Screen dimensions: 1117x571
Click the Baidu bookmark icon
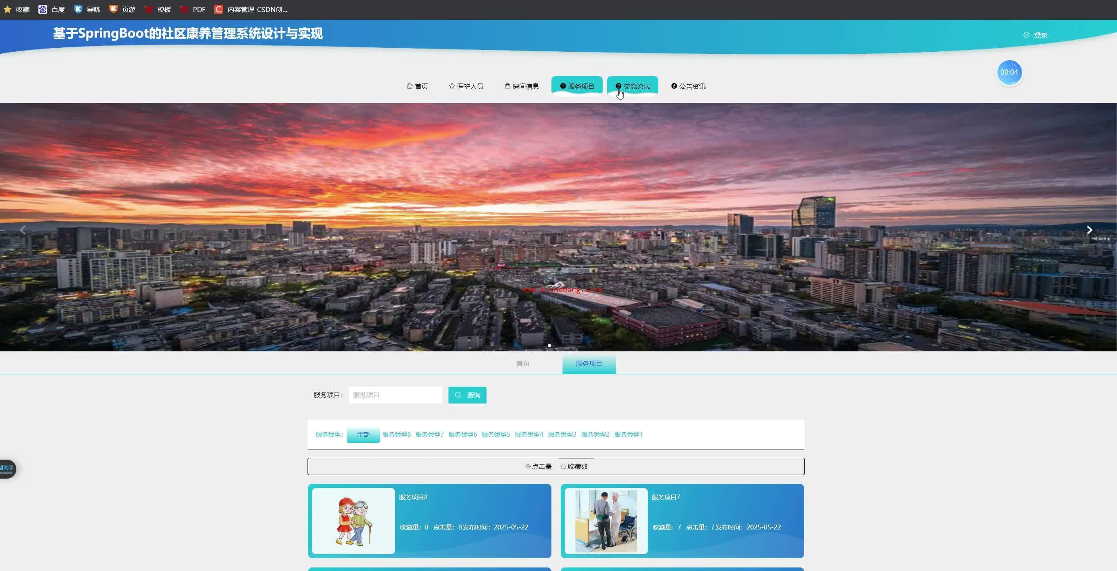[43, 9]
